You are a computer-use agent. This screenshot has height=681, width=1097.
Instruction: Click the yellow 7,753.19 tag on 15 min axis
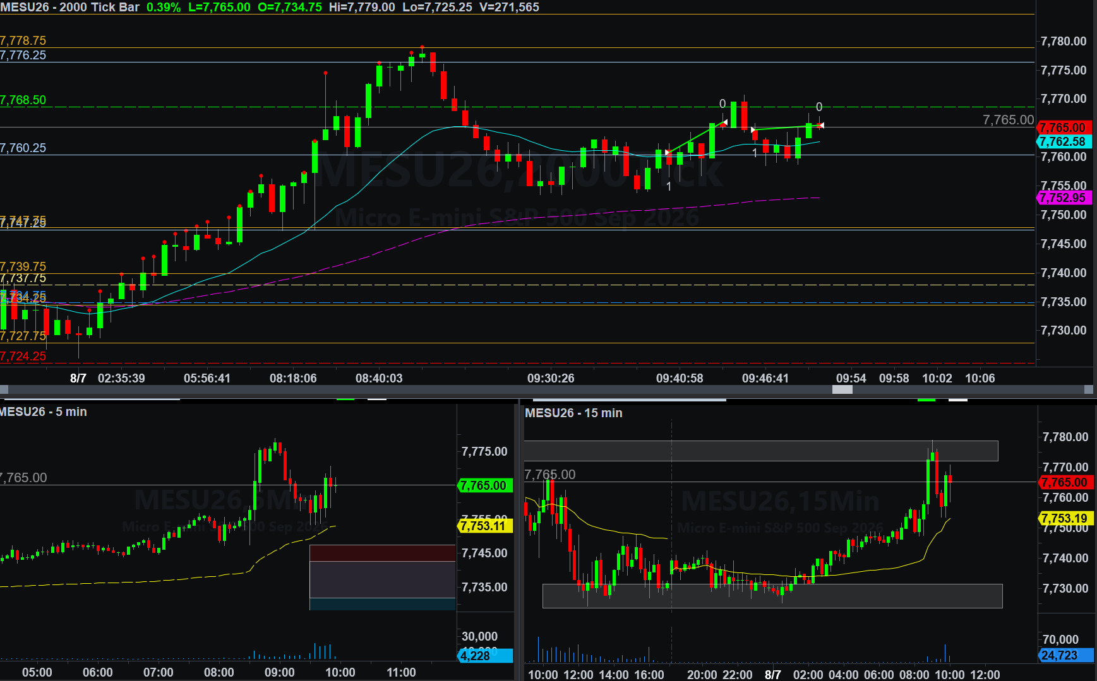point(1065,518)
